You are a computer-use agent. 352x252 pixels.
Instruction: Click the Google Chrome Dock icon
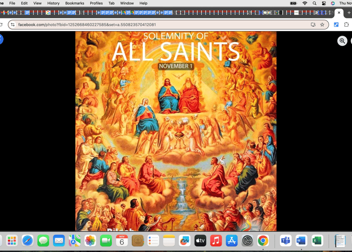pyautogui.click(x=263, y=241)
